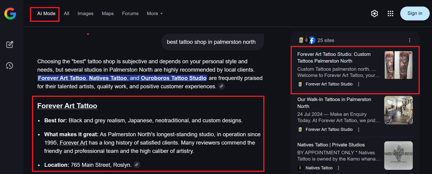Click the Forever Art Tattoo heading link
Screen dimensions: 432x174
pyautogui.click(x=67, y=106)
